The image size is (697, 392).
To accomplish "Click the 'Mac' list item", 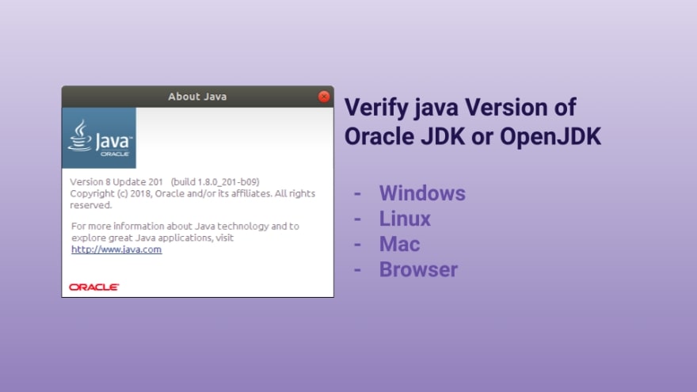I will click(400, 244).
